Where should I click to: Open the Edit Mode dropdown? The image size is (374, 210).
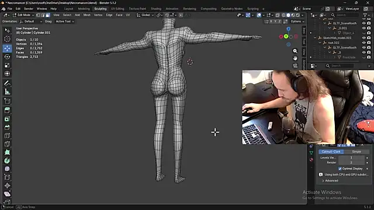point(23,15)
